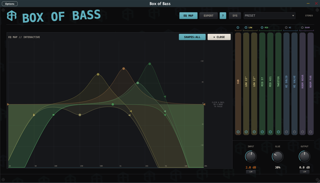Screen dimensions: 320x183
Task: Select the orange peak node near 1k
Action: click(124, 69)
